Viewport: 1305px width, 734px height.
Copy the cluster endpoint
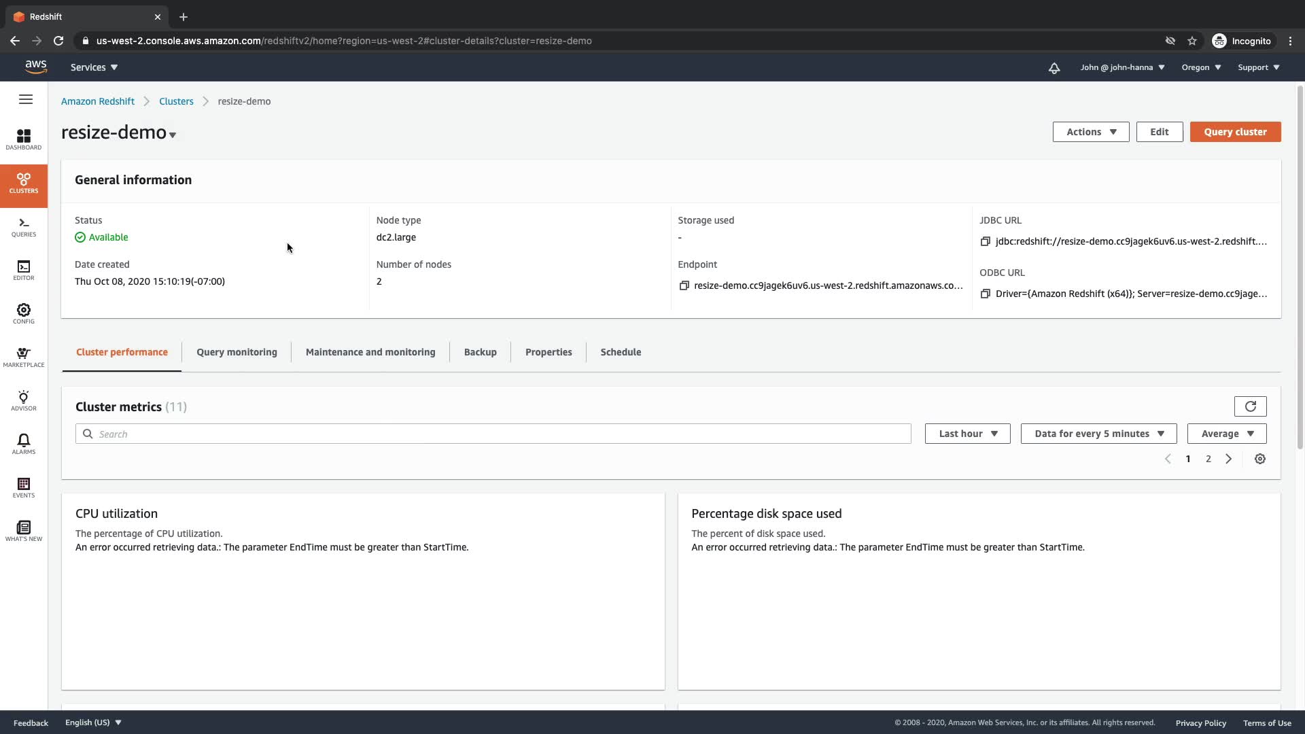684,285
